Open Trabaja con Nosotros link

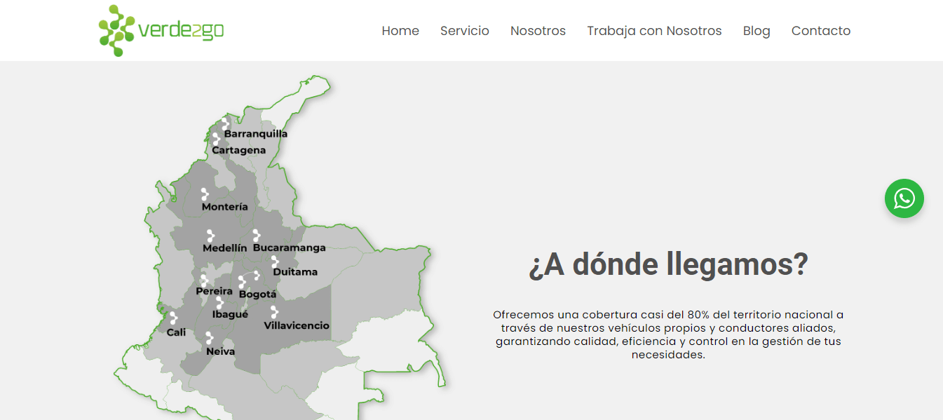click(654, 31)
